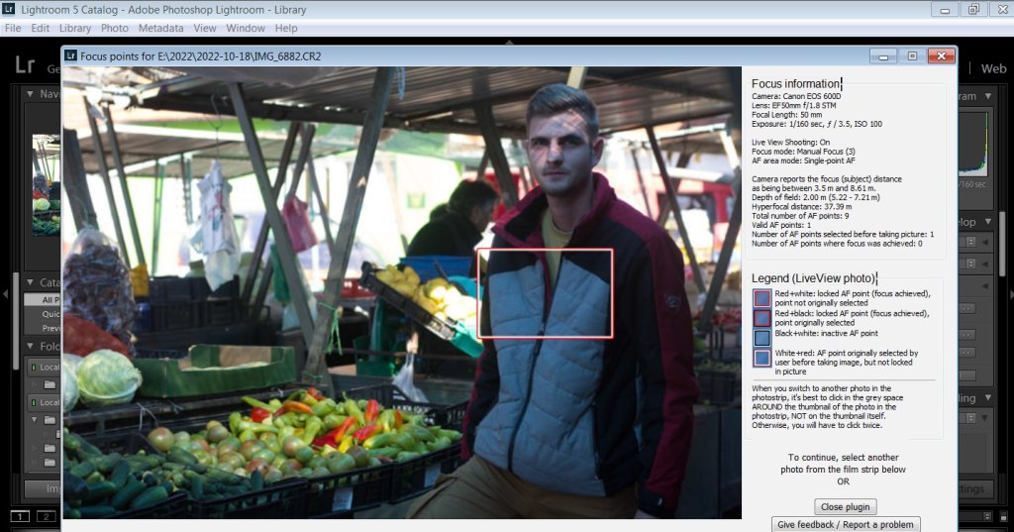Select main window display button 1
The image size is (1014, 532).
20,516
